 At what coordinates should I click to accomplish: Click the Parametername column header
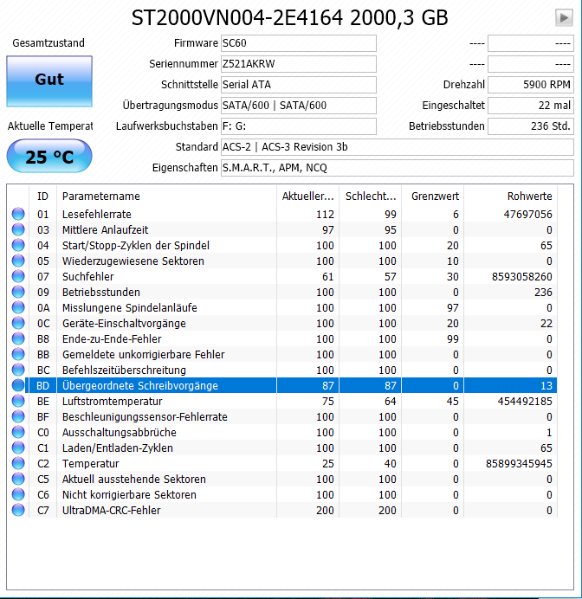[x=166, y=196]
